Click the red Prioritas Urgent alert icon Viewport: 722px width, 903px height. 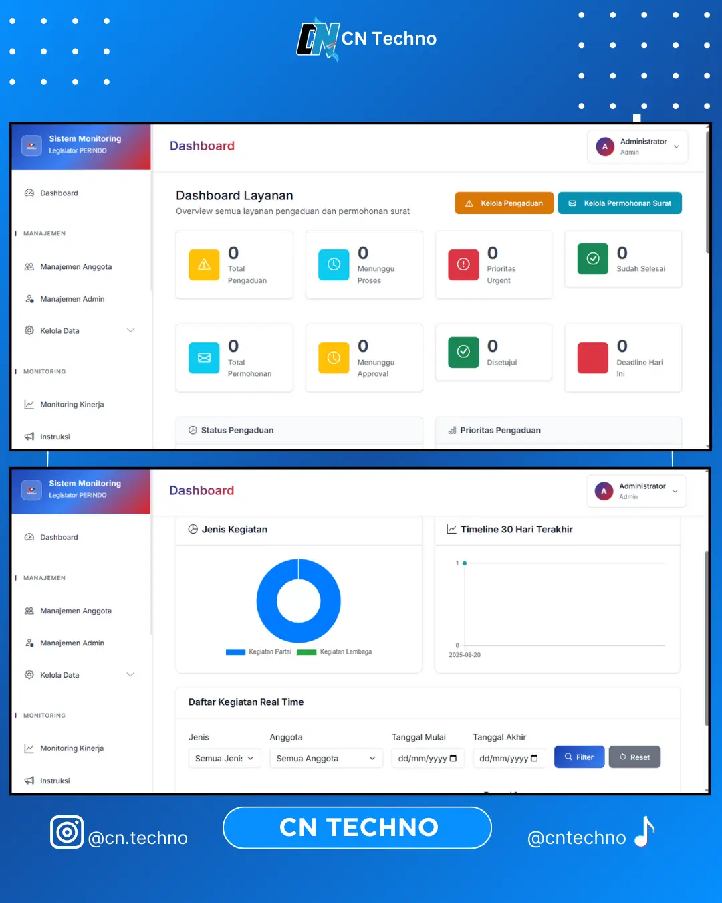point(463,264)
